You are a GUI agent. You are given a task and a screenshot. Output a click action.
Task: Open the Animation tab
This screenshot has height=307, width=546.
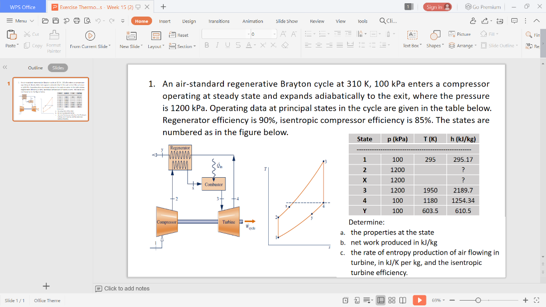[253, 21]
